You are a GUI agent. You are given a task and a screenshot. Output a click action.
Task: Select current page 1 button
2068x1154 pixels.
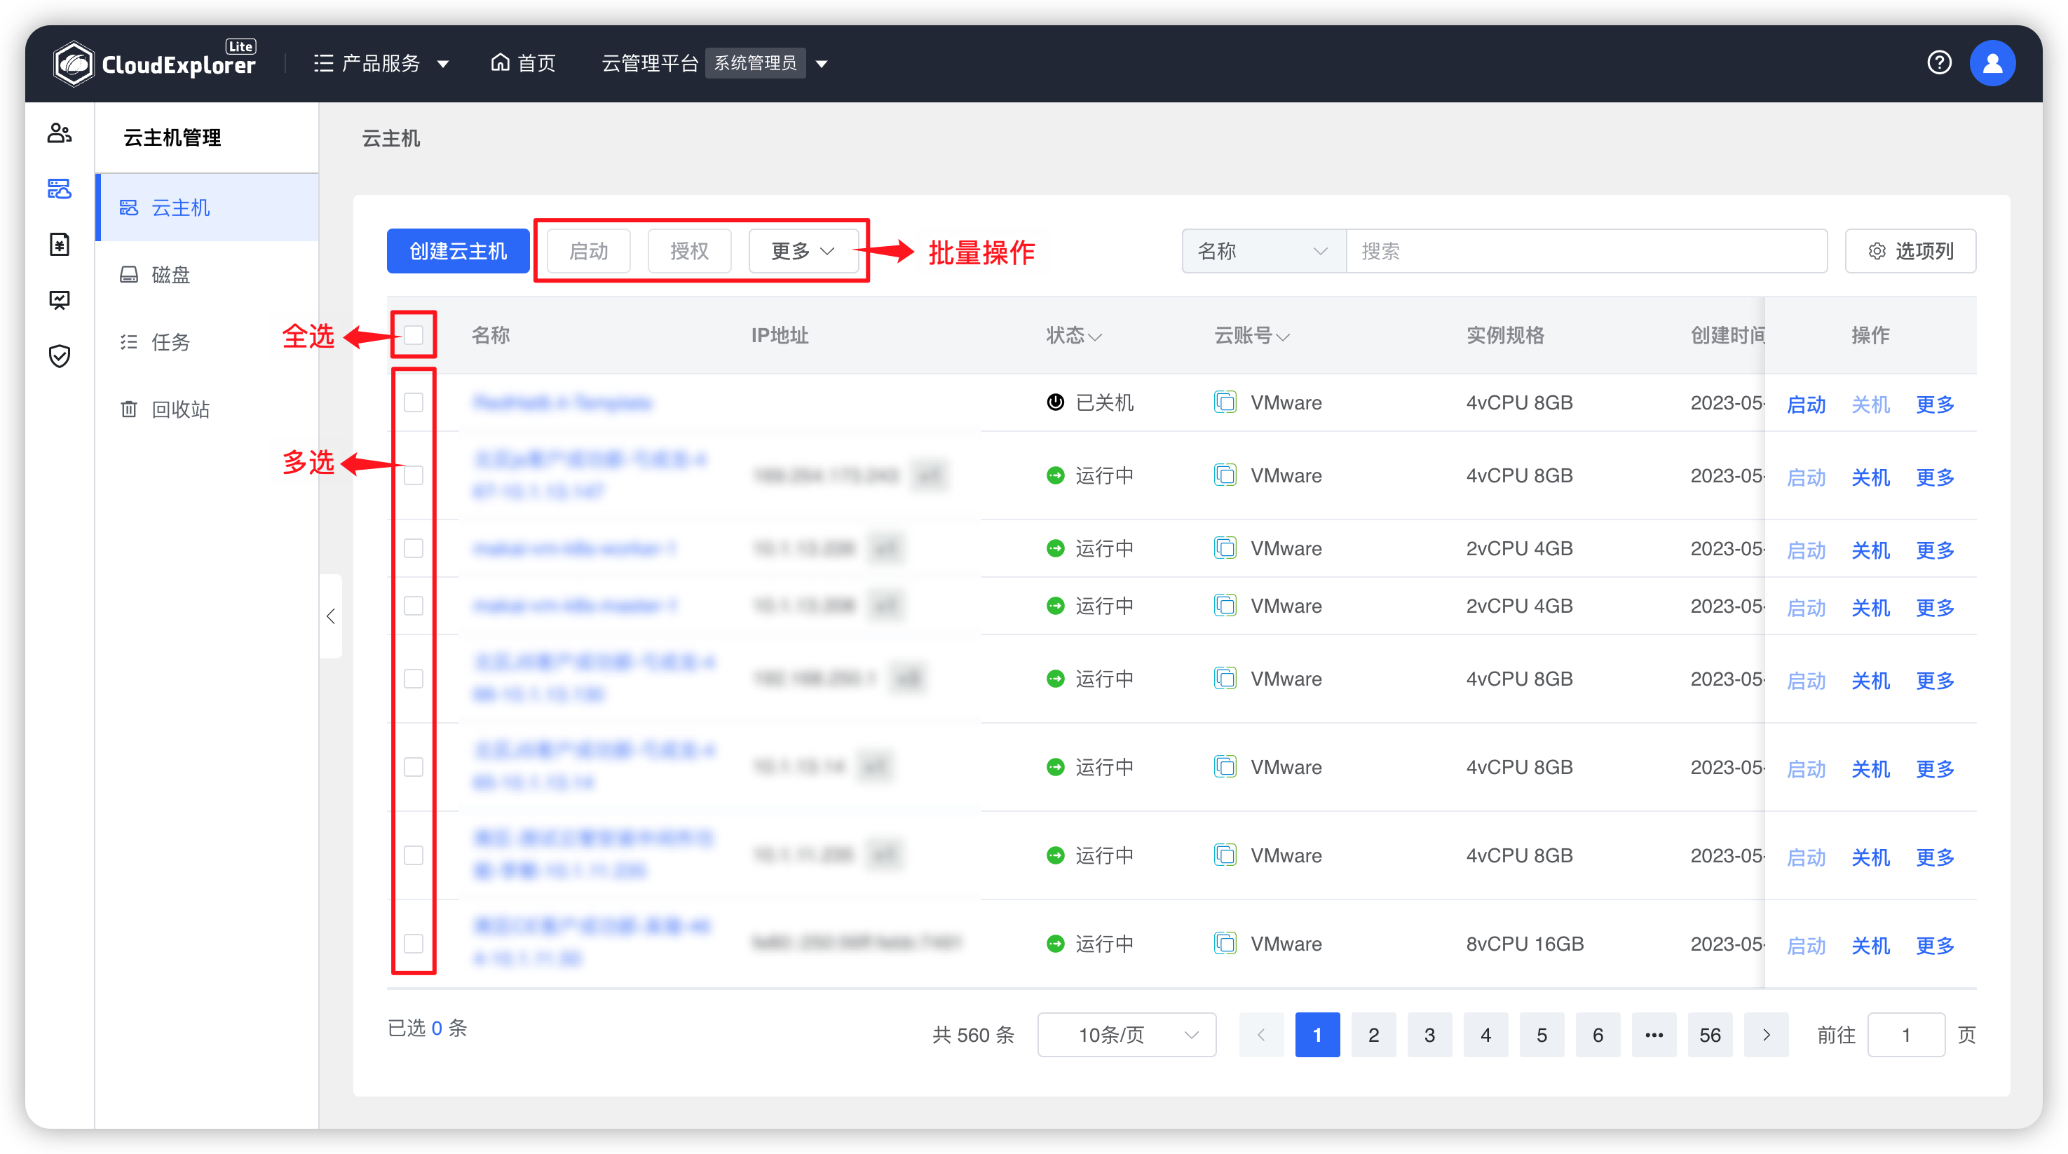point(1317,1034)
